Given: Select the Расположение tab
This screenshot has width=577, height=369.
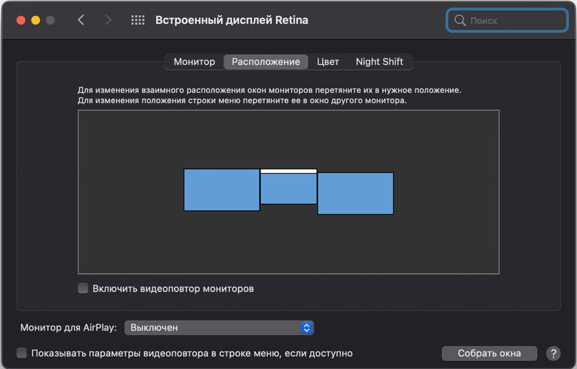Looking at the screenshot, I should click(x=265, y=62).
